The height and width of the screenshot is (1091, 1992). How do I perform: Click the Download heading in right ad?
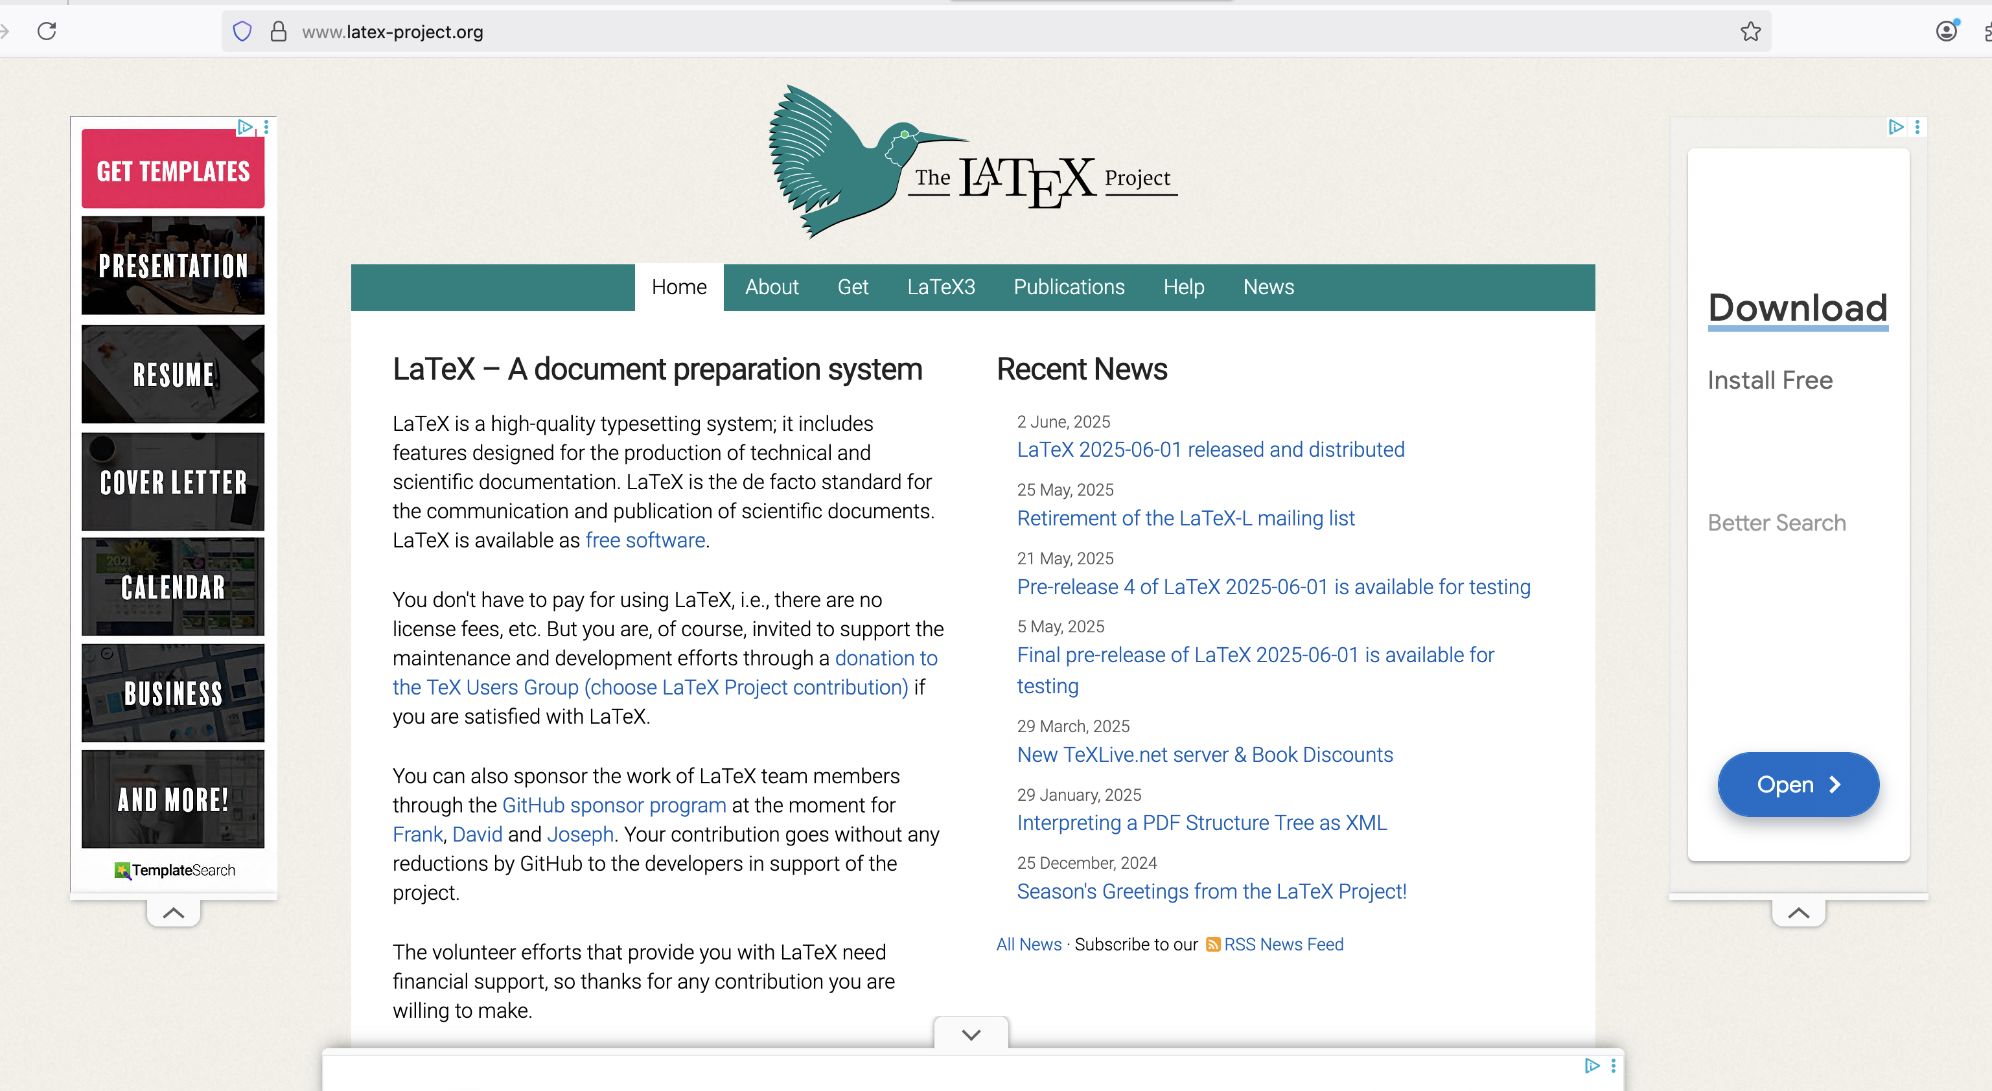(x=1798, y=308)
